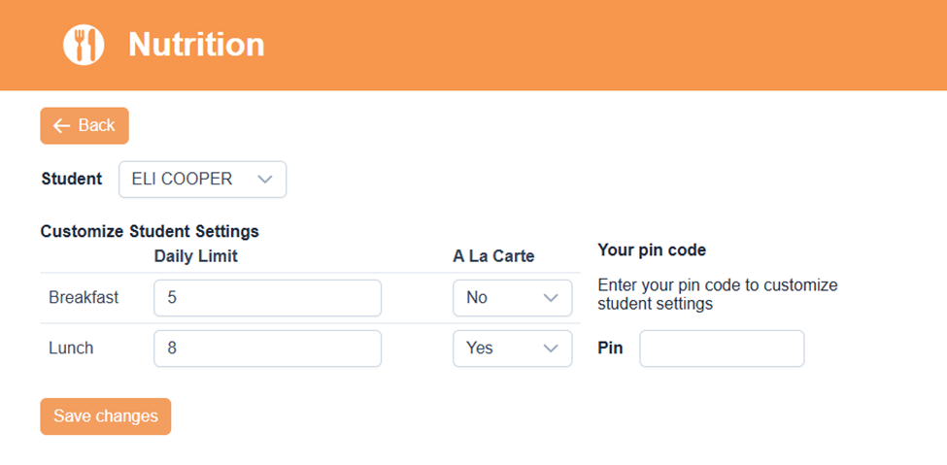Click the Nutrition page title
The width and height of the screenshot is (947, 465).
pos(196,45)
